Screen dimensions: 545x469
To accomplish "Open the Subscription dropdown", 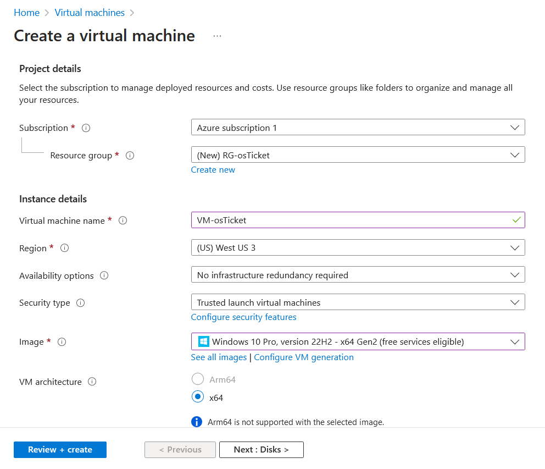I will point(358,128).
